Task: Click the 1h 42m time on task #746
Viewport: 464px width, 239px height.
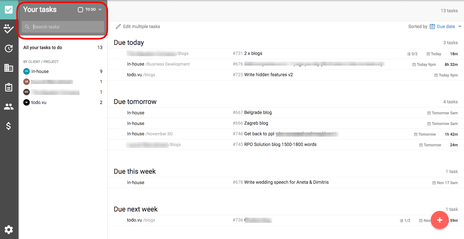Action: [451, 134]
